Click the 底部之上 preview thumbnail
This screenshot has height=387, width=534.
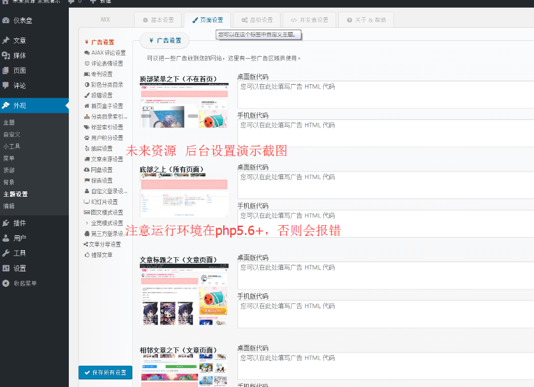184,195
